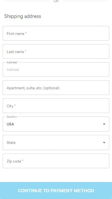Image resolution: width=112 pixels, height=199 pixels.
Task: Click the 'First name *' placeholder label
Action: 17,34
